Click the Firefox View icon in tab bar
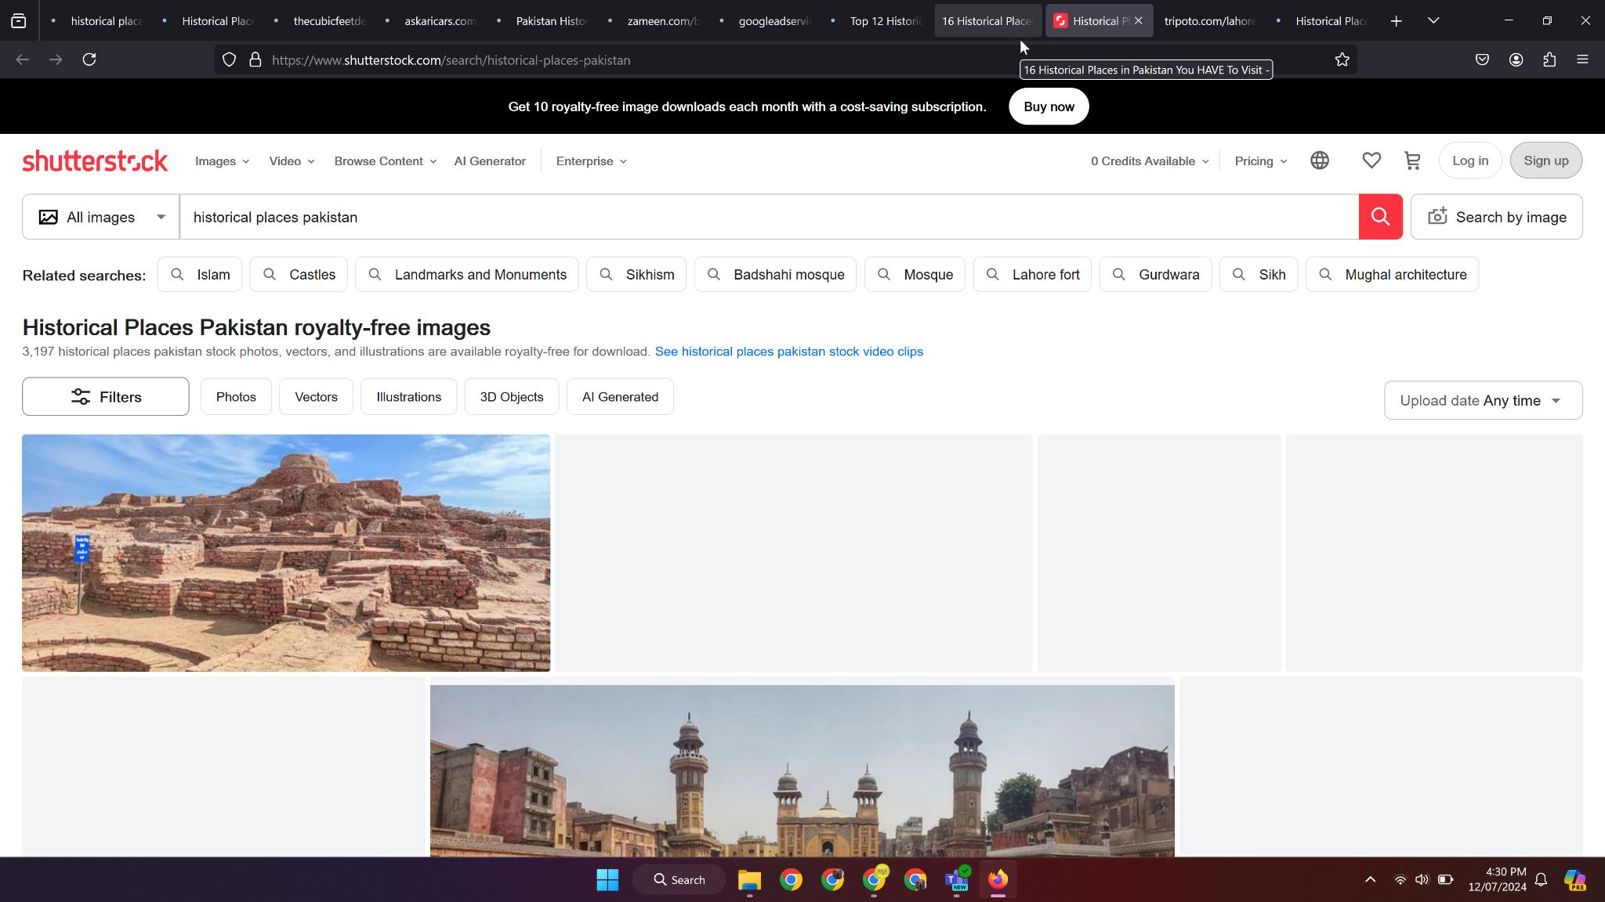 [19, 21]
